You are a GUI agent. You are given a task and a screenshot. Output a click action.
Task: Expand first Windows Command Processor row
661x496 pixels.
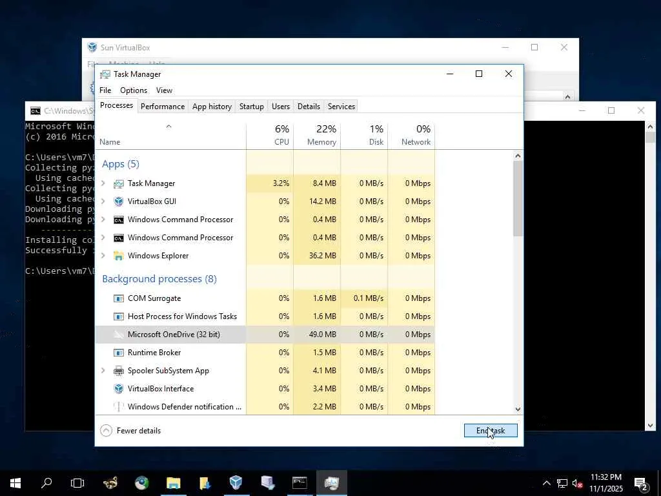click(103, 220)
